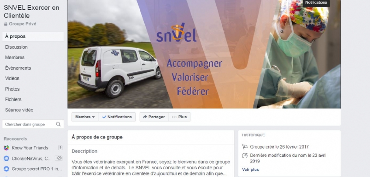Click the three-dots Plus icon

pos(174,117)
